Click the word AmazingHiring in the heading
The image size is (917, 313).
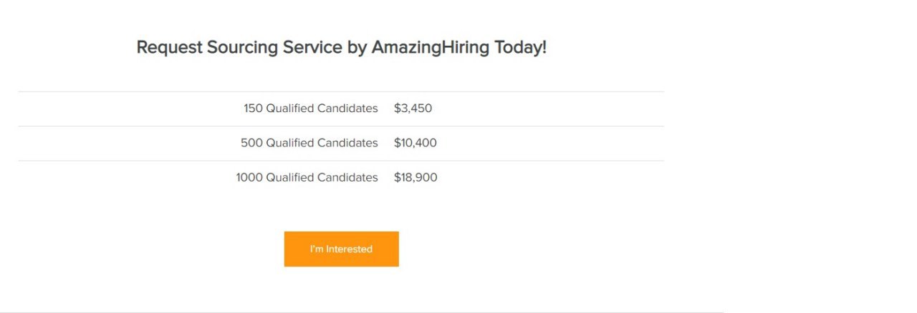coord(431,49)
